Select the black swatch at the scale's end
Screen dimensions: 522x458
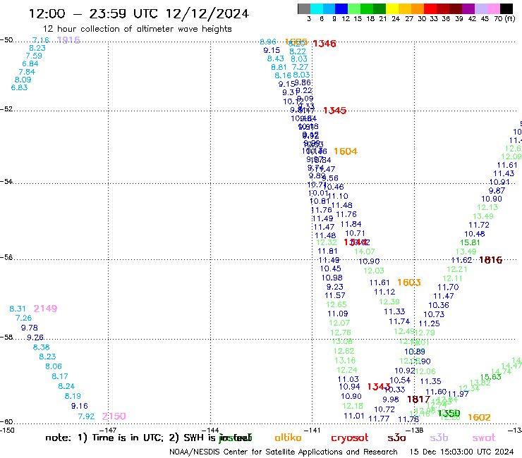506,8
